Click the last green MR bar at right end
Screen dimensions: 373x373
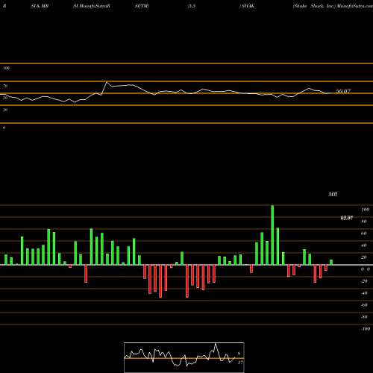tap(331, 263)
